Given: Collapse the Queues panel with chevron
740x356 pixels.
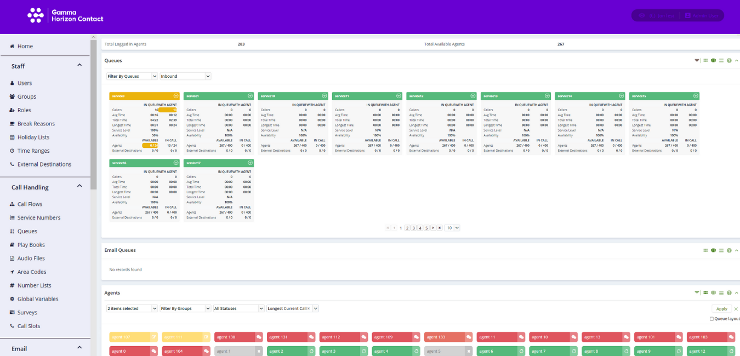Looking at the screenshot, I should pyautogui.click(x=736, y=61).
